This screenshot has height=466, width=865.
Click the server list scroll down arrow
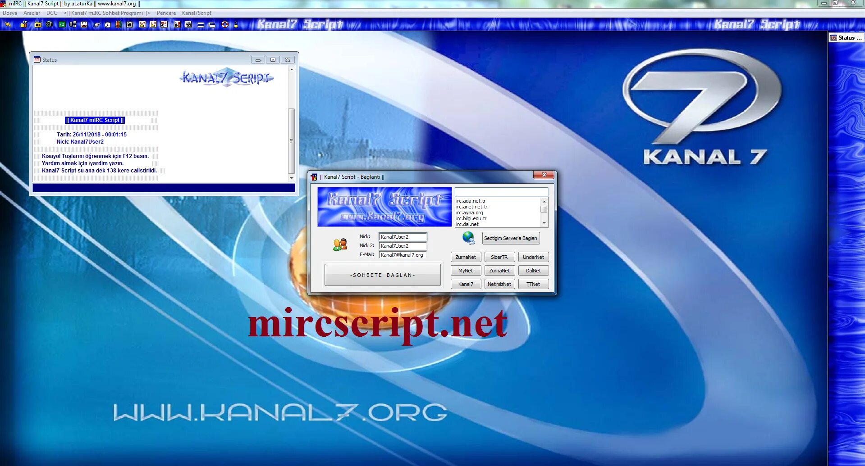coord(544,223)
